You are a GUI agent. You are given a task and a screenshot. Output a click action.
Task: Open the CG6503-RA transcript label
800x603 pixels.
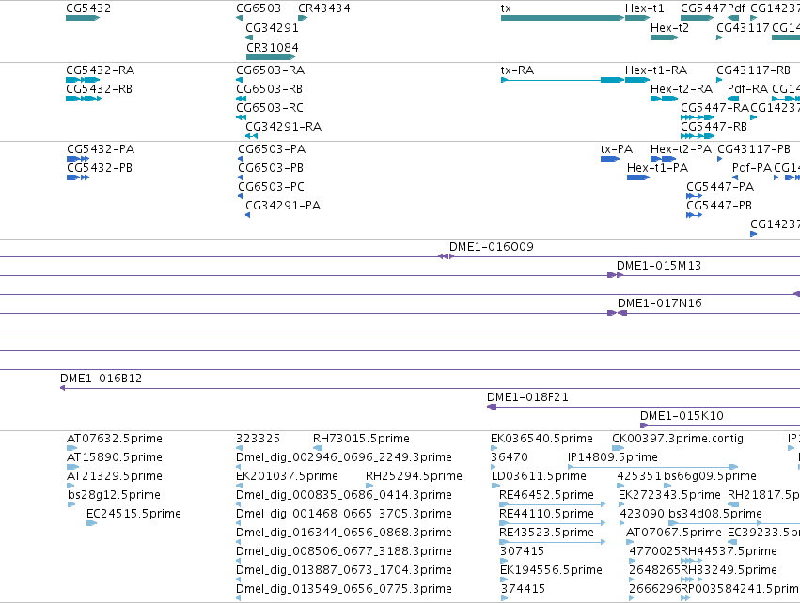[271, 70]
